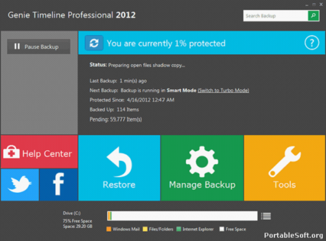The image size is (326, 241).
Task: Click the '75% Free Space' text
Action: 78,221
